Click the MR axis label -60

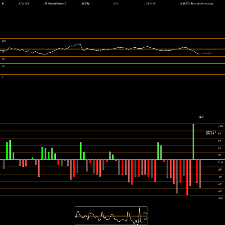220,184
